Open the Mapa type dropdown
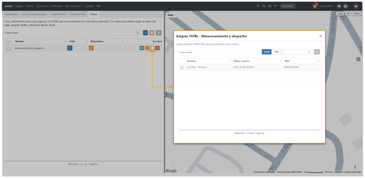365x178 pixels. point(172,15)
